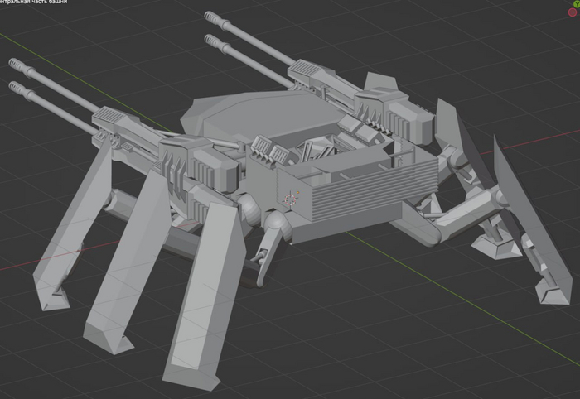580x399 pixels.
Task: Click the green Y axis gizmo handle
Action: tap(577, 3)
